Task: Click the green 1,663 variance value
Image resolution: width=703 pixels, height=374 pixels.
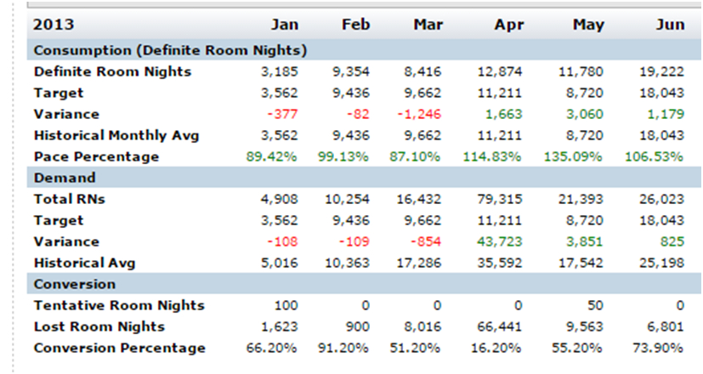Action: tap(504, 115)
